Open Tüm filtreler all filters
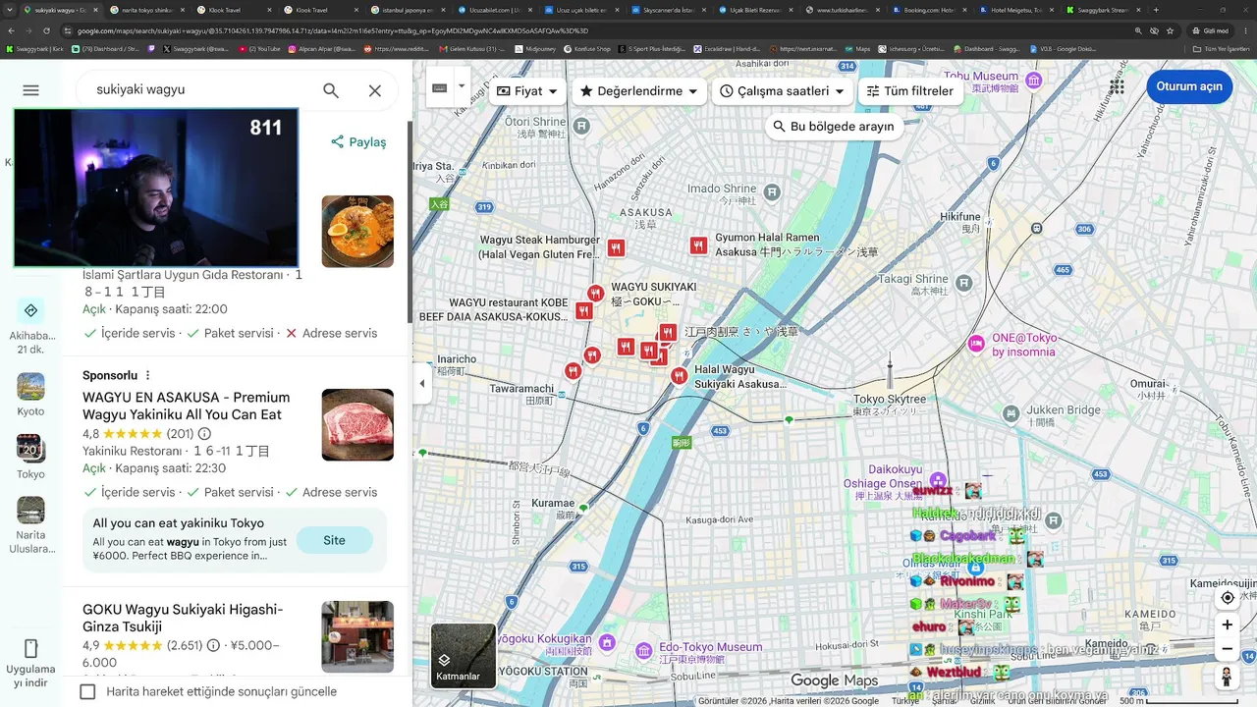1257x707 pixels. [910, 91]
